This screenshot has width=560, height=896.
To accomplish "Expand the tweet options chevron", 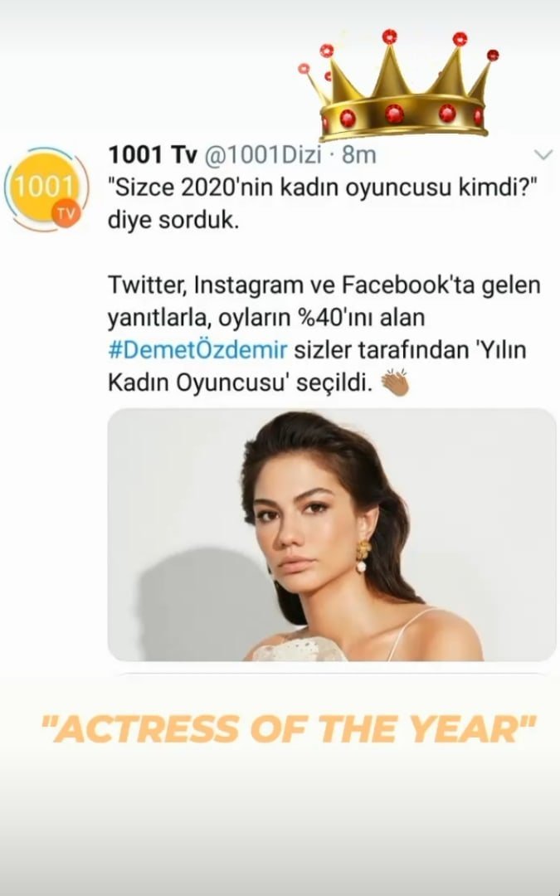I will pos(543,155).
